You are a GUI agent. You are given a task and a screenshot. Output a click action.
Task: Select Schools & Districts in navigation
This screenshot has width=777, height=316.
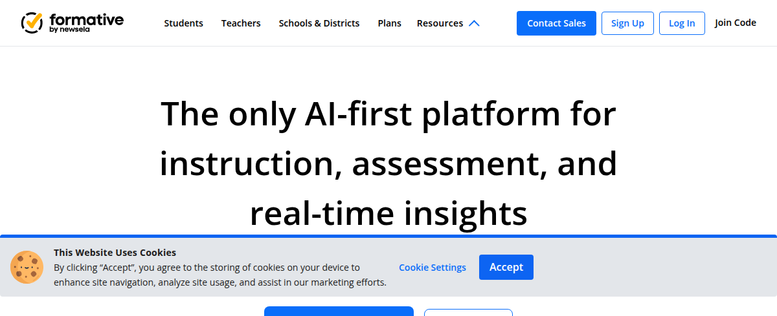[319, 23]
